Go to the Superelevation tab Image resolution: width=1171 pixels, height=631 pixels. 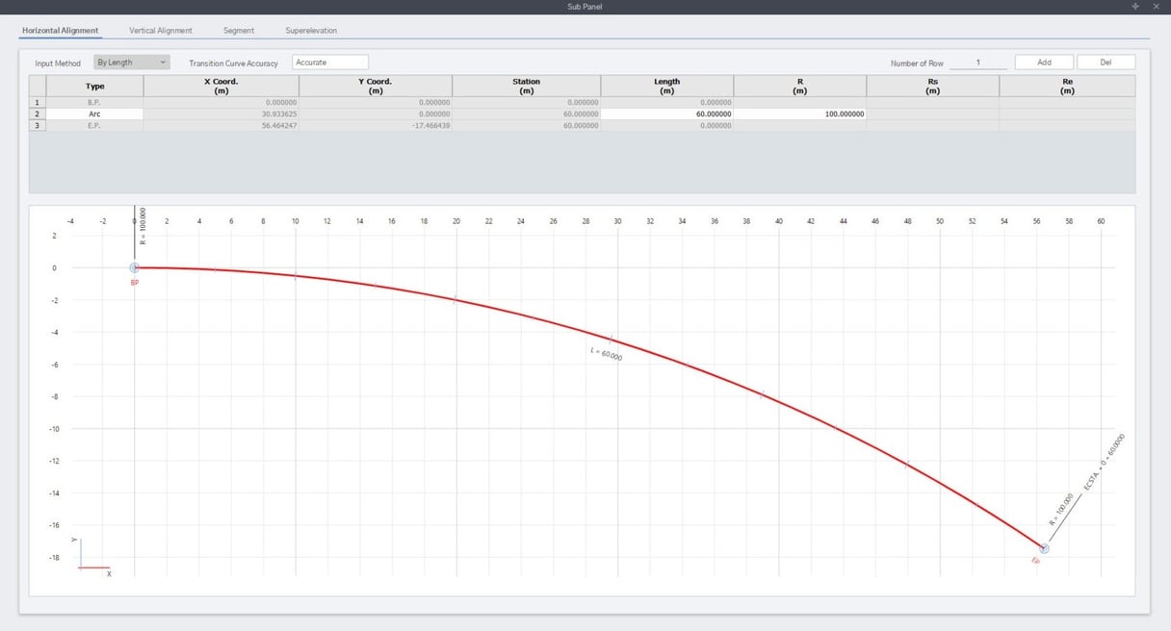click(x=311, y=31)
